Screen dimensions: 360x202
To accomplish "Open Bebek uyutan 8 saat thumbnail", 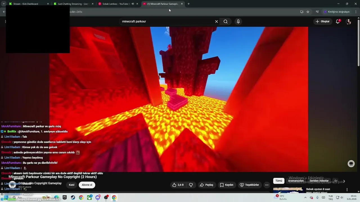I will (x=289, y=190).
